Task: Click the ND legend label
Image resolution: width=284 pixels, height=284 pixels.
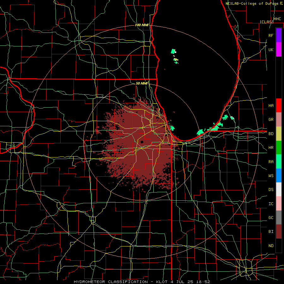Action: (271, 246)
